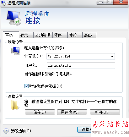Open the 本地资源 tab
The image size is (129, 137).
point(43,35)
